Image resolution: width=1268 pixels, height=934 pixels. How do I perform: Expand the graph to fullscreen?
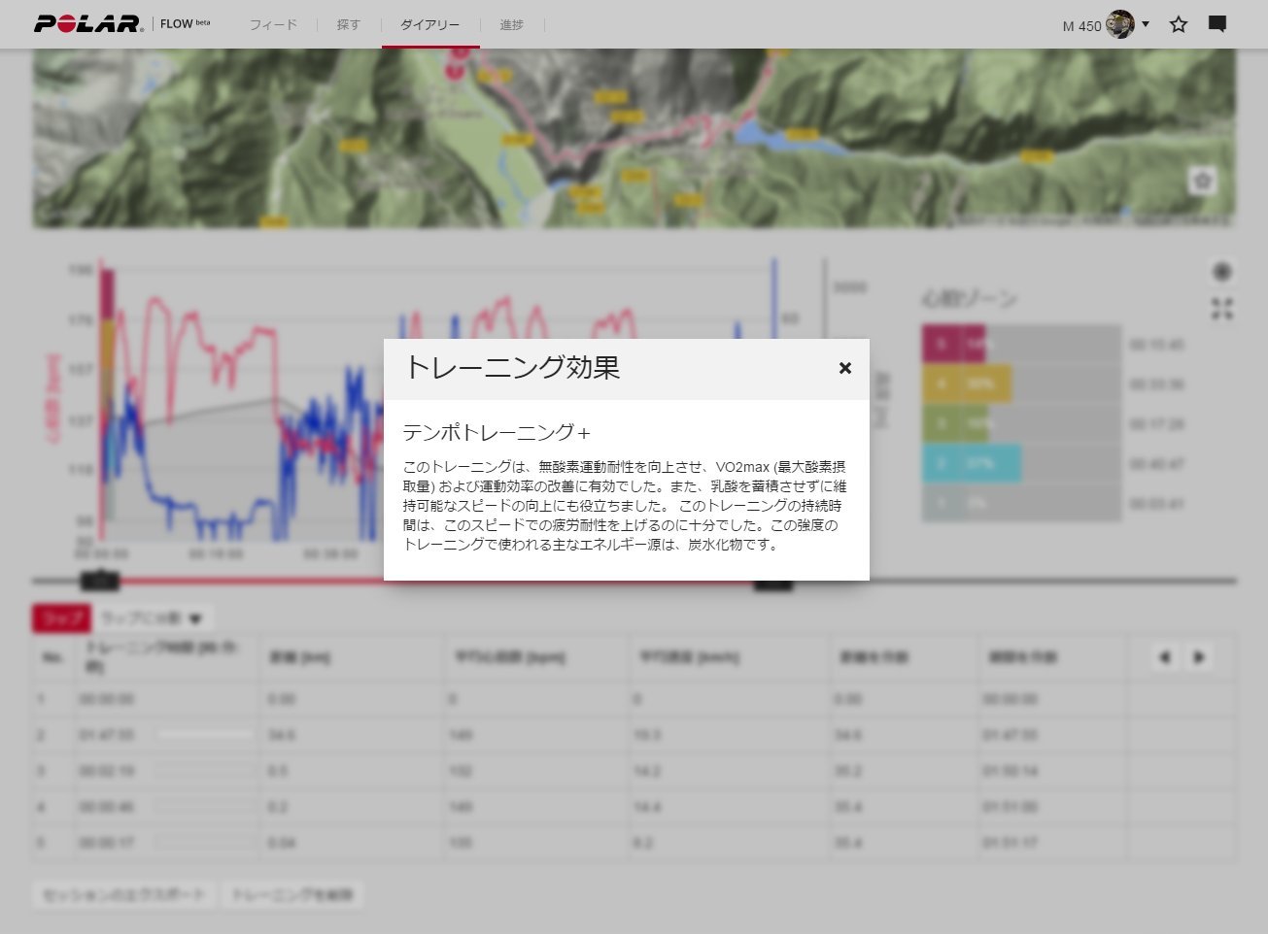1221,309
